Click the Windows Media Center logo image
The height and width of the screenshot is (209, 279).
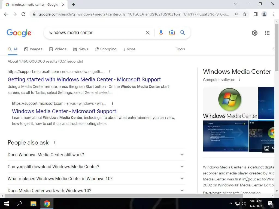click(x=230, y=103)
